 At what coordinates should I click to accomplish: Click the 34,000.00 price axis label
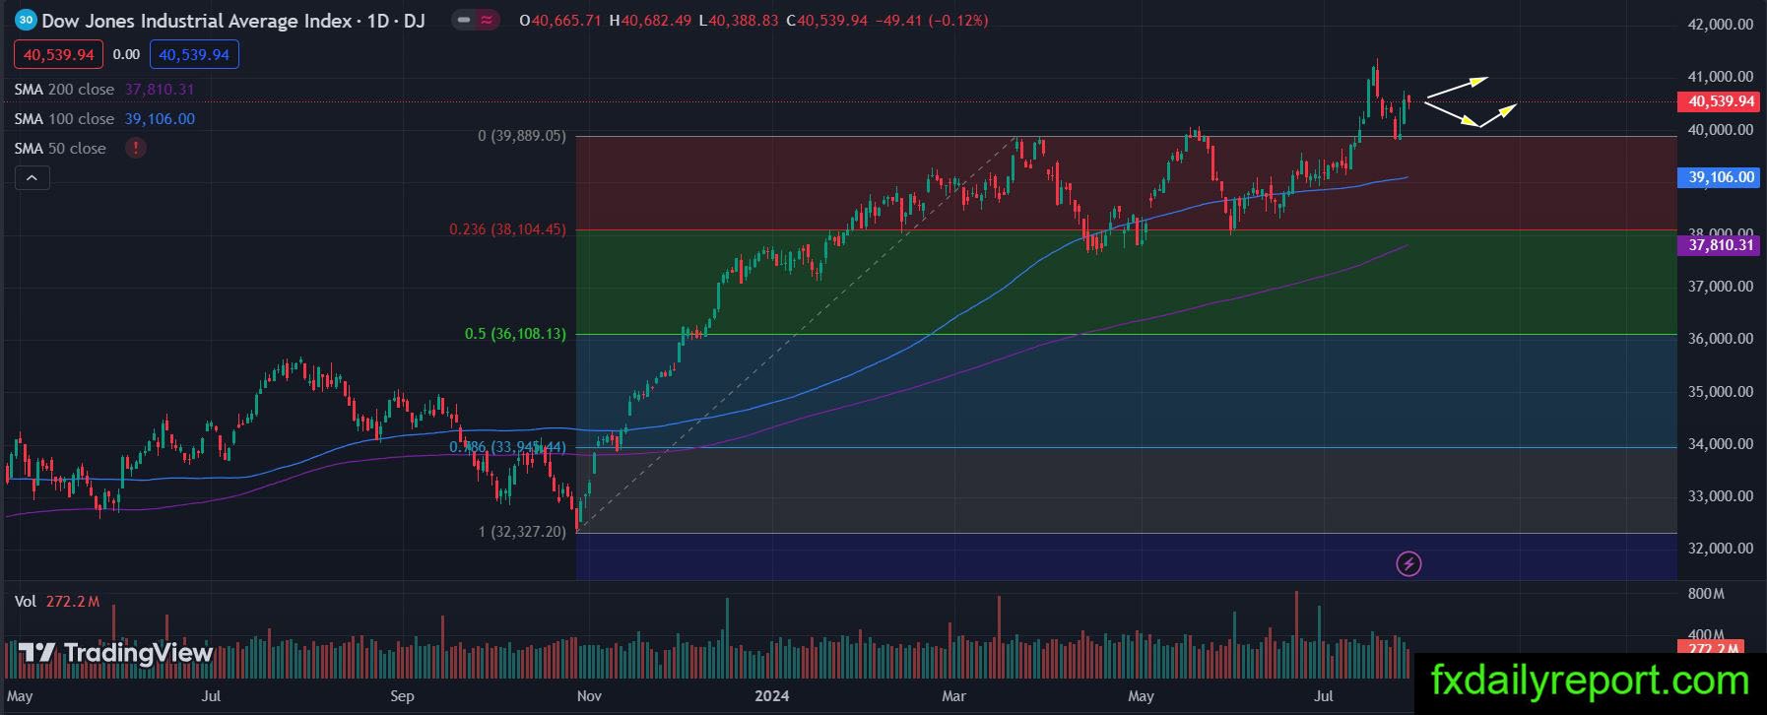[x=1721, y=443]
